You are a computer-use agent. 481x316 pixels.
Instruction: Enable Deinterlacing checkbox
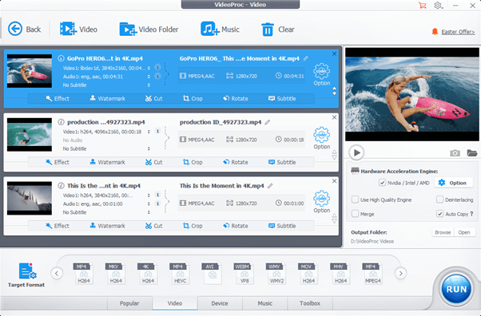(439, 199)
